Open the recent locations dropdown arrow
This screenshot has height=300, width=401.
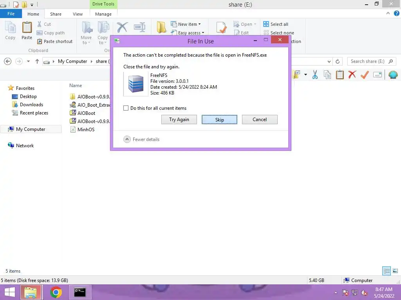(x=28, y=61)
